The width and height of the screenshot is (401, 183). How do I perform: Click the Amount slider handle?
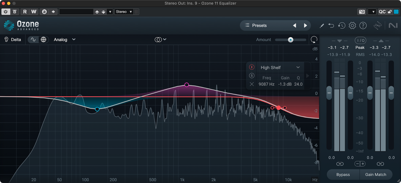[x=290, y=40]
